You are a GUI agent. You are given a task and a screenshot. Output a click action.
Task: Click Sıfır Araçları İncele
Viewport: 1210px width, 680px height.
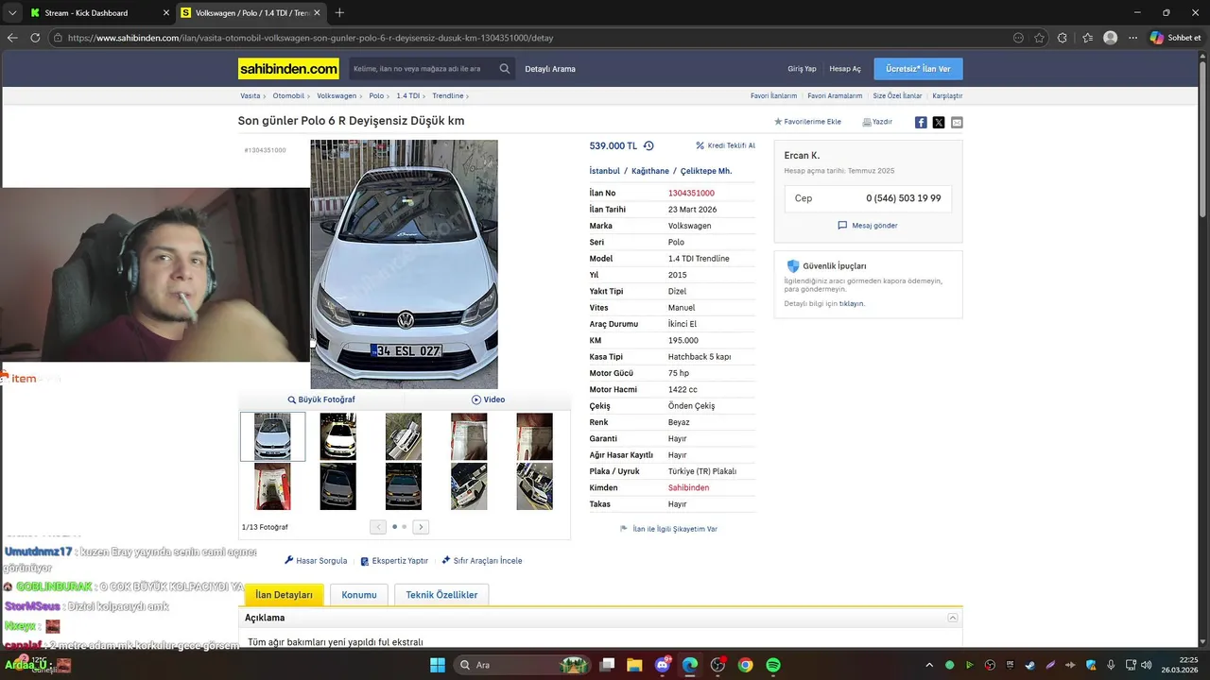[482, 561]
